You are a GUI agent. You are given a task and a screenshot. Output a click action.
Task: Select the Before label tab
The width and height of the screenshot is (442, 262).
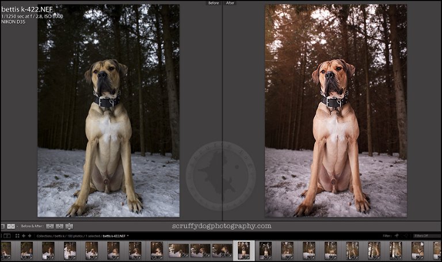click(x=214, y=3)
